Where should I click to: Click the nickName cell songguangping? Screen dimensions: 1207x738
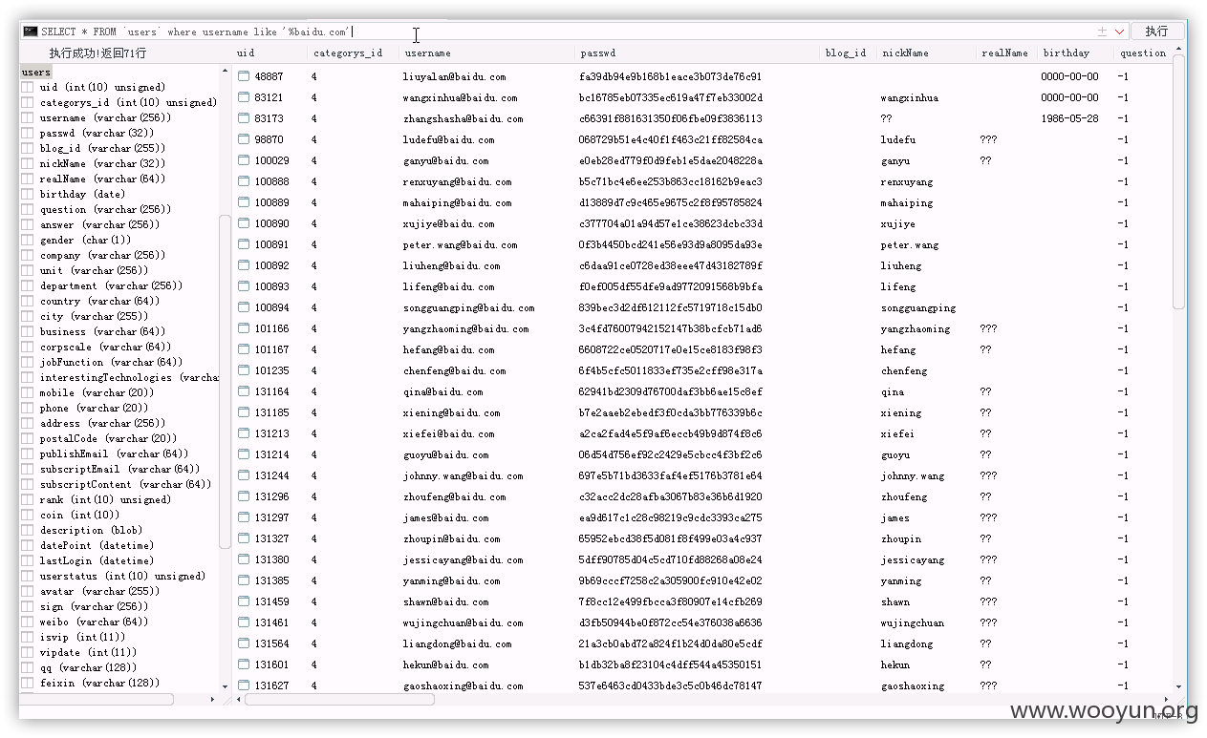pyautogui.click(x=917, y=307)
